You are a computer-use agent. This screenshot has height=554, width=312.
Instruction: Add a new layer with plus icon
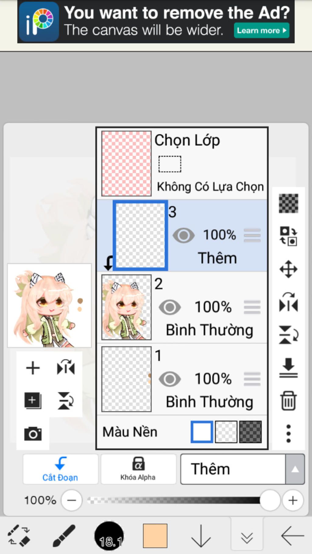(x=33, y=368)
